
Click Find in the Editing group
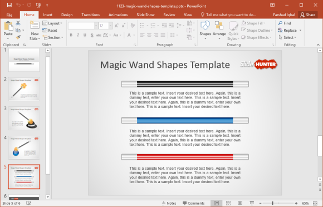click(x=285, y=23)
